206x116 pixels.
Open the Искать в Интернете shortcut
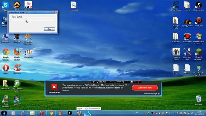coord(28,39)
